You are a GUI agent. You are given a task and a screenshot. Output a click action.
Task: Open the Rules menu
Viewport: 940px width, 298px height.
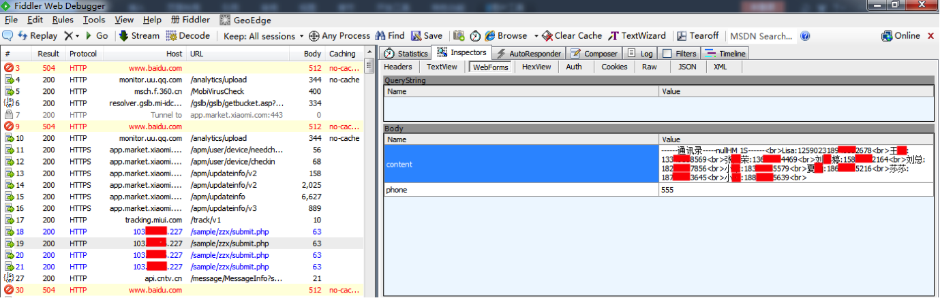click(63, 20)
